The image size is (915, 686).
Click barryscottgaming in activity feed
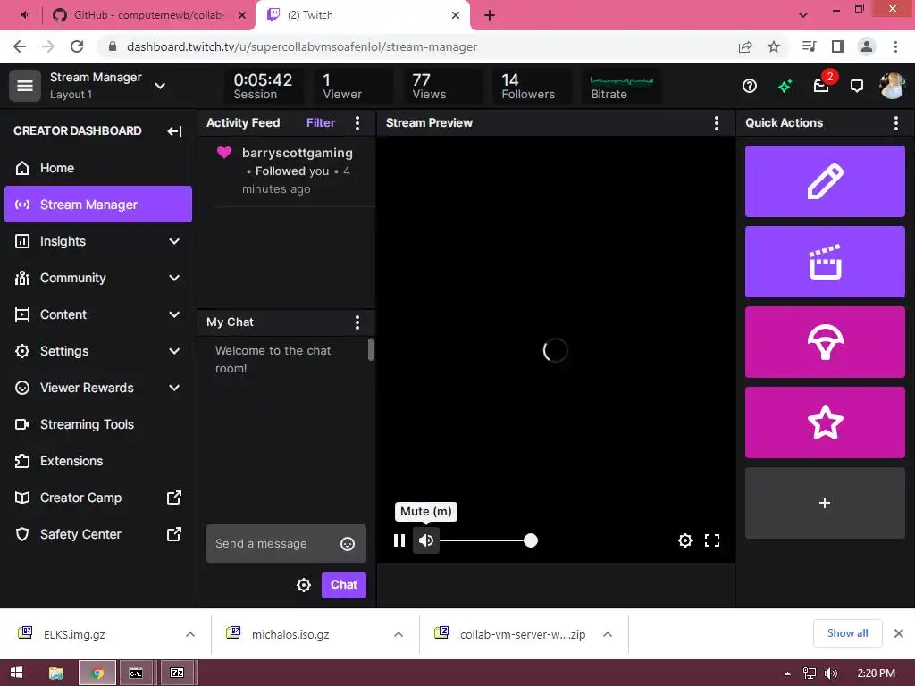[x=297, y=154]
